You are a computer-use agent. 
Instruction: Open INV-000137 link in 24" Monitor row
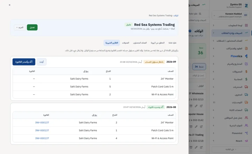[42, 123]
